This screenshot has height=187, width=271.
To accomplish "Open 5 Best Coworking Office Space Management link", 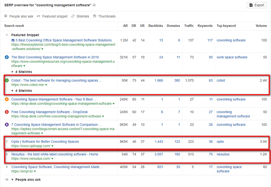I will pyautogui.click(x=64, y=40).
